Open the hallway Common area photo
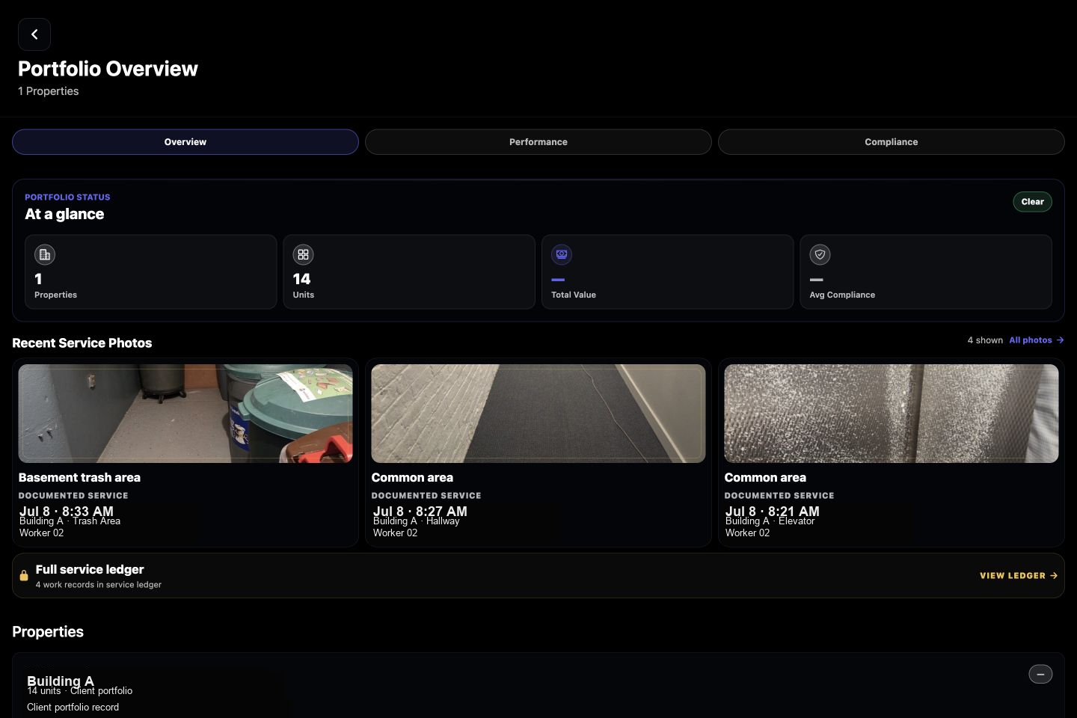1077x718 pixels. coord(538,414)
